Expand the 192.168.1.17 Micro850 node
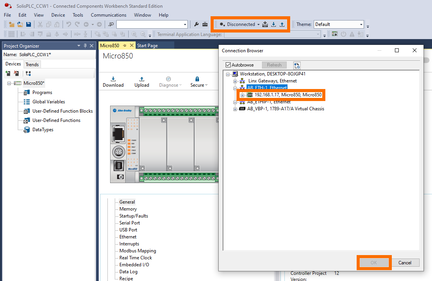 (242, 95)
